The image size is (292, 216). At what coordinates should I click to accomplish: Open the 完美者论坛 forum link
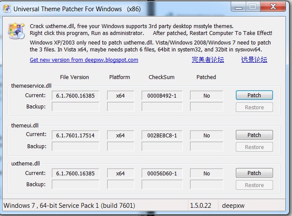(x=208, y=60)
